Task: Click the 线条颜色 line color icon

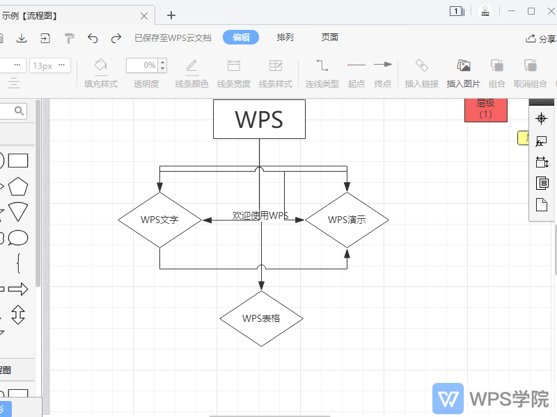Action: [x=192, y=67]
